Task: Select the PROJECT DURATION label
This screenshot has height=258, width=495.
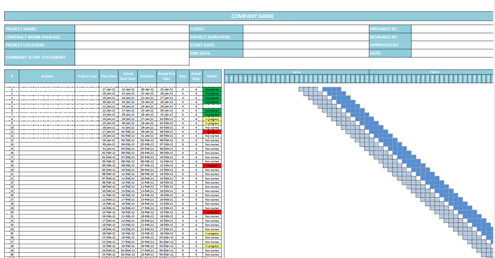Action: (216, 37)
